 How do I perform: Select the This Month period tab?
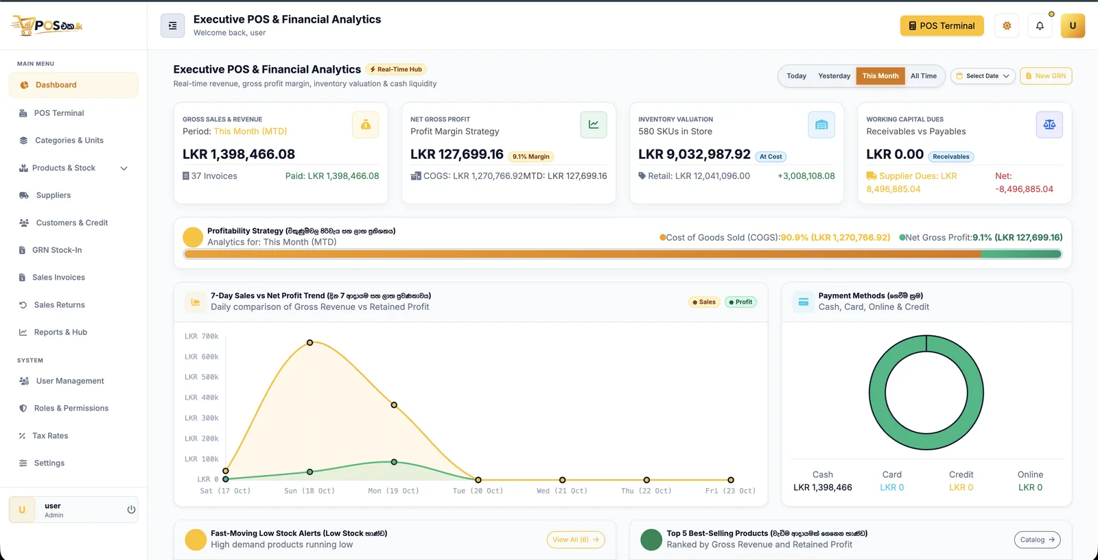880,76
